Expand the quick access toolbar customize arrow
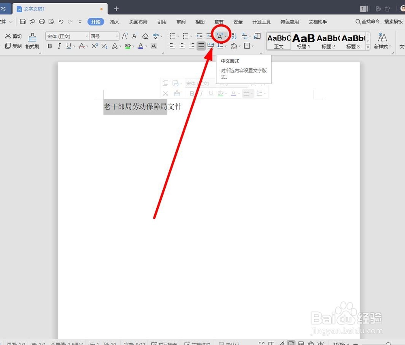The height and width of the screenshot is (345, 405). pyautogui.click(x=80, y=22)
